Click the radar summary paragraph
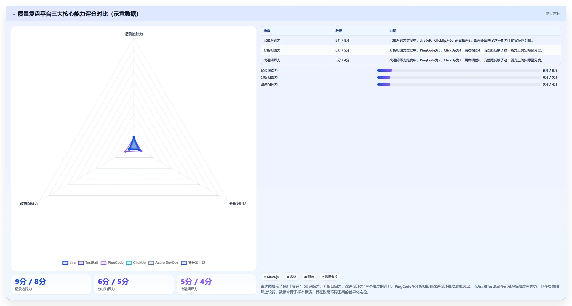Image resolution: width=572 pixels, height=306 pixels. tap(410, 289)
